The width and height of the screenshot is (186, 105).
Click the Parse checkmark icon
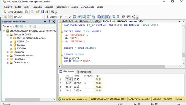click(70, 17)
